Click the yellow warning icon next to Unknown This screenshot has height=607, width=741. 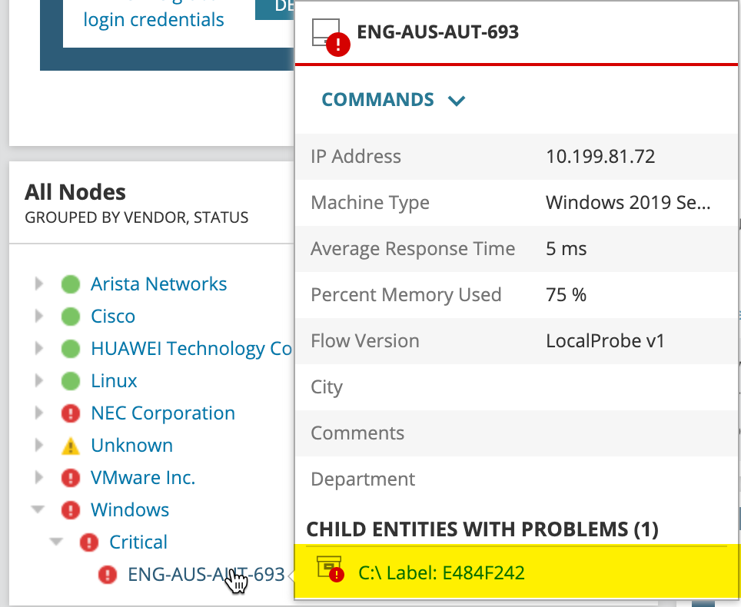coord(71,446)
